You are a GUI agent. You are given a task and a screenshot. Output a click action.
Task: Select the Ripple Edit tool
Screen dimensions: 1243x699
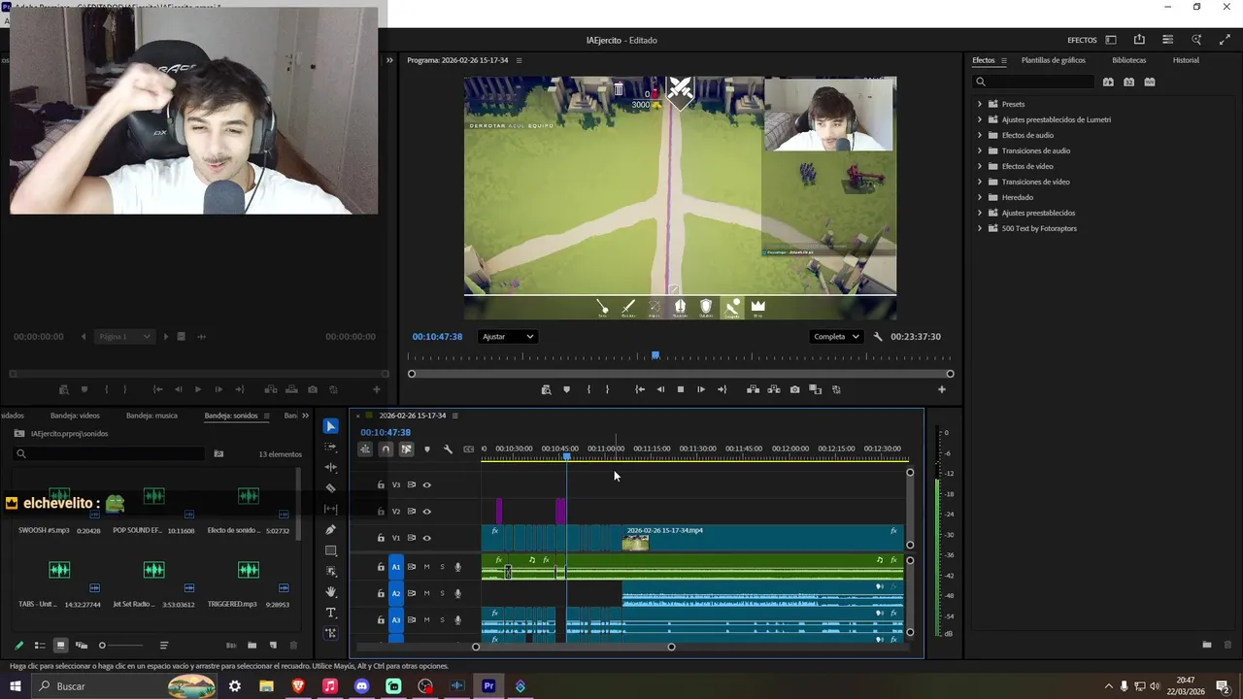330,467
